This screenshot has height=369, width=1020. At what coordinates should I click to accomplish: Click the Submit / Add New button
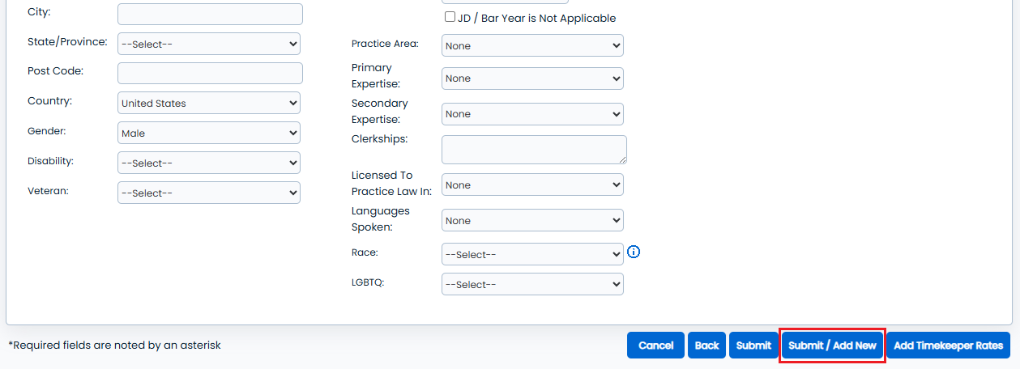point(832,346)
